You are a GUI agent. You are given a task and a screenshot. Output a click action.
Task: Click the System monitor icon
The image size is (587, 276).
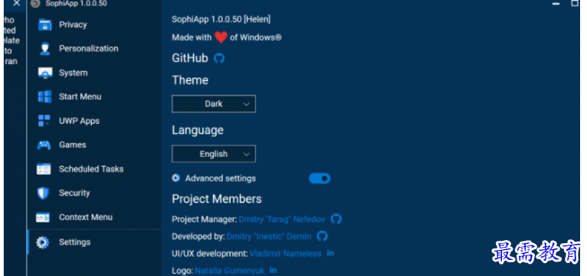click(45, 73)
